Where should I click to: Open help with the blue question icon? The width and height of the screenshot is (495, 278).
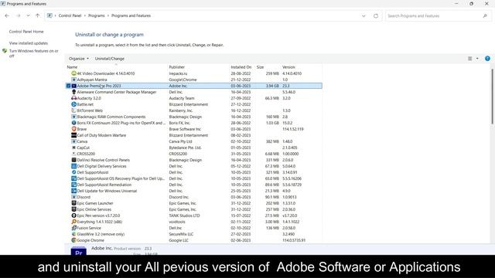(487, 59)
